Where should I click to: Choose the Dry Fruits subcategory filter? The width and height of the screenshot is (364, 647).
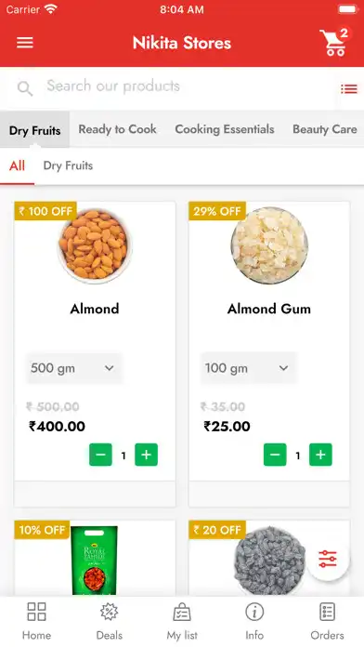click(68, 165)
